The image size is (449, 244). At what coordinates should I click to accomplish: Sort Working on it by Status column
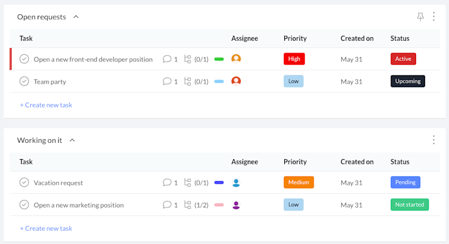point(400,161)
